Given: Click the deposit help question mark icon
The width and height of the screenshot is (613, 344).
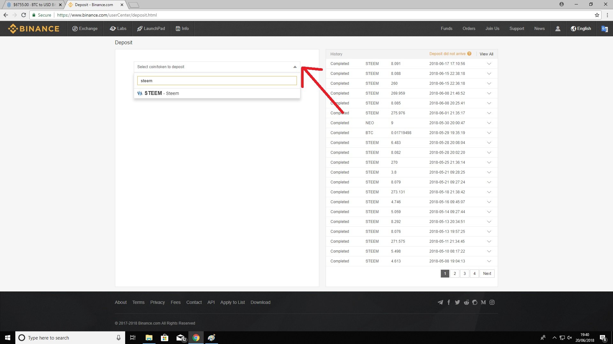Looking at the screenshot, I should (469, 54).
